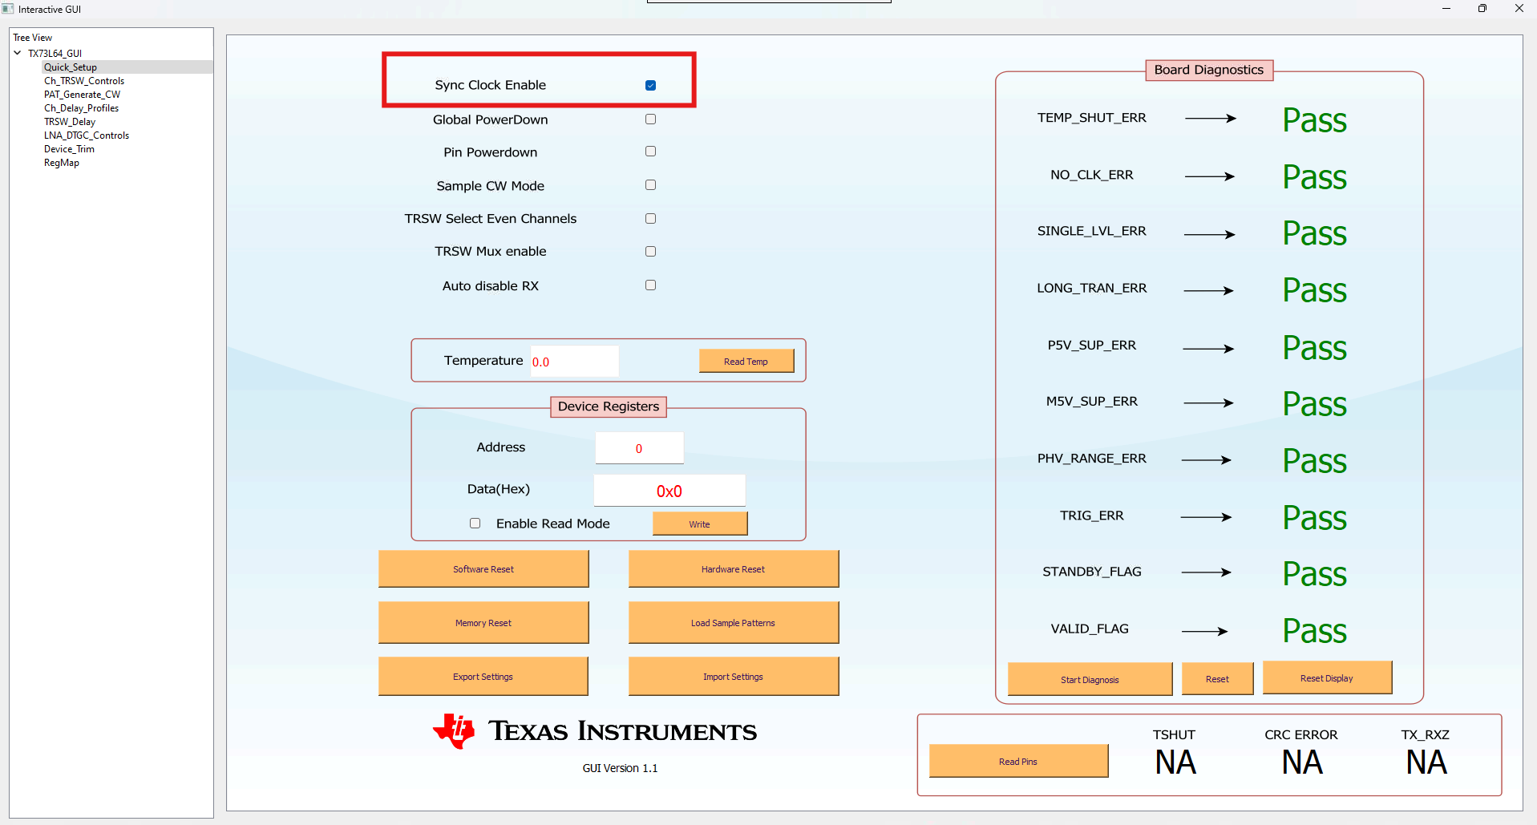Check the Enable Read Mode box

pyautogui.click(x=475, y=524)
